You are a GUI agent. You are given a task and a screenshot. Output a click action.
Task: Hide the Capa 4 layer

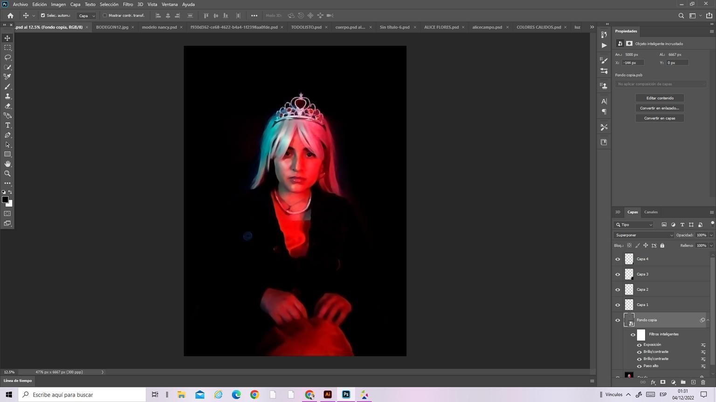618,259
